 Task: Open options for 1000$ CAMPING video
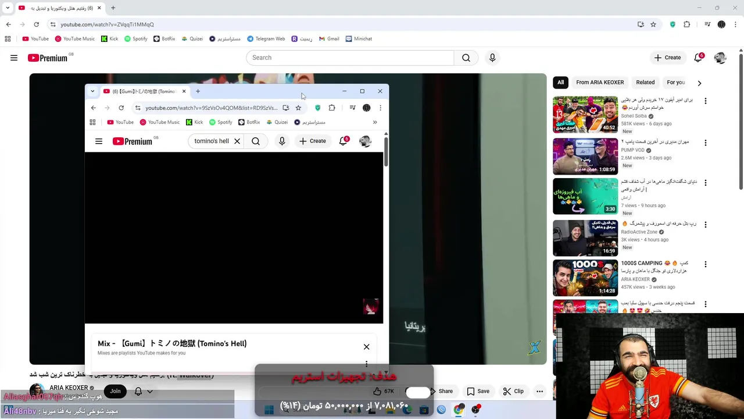705,264
